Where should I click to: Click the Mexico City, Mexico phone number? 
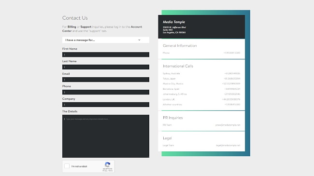pyautogui.click(x=231, y=83)
